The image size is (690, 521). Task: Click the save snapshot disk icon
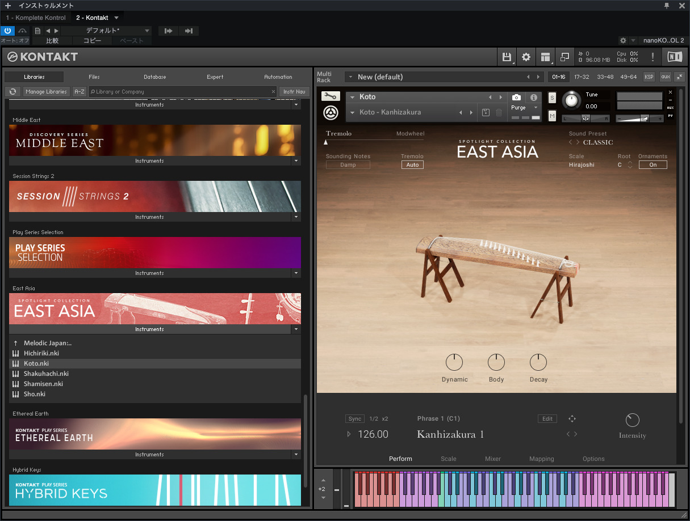486,112
